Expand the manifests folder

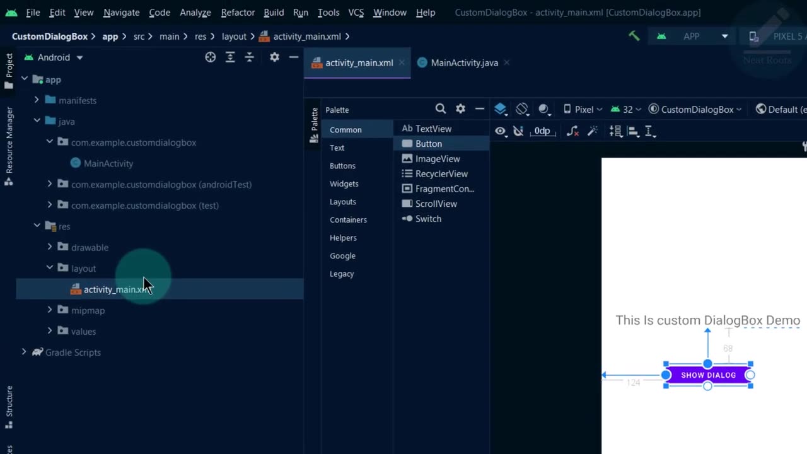(37, 100)
